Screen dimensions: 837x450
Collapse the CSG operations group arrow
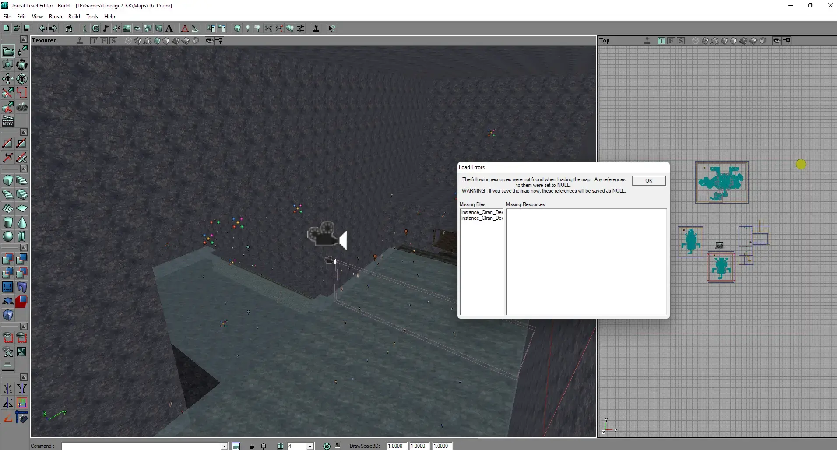(24, 248)
